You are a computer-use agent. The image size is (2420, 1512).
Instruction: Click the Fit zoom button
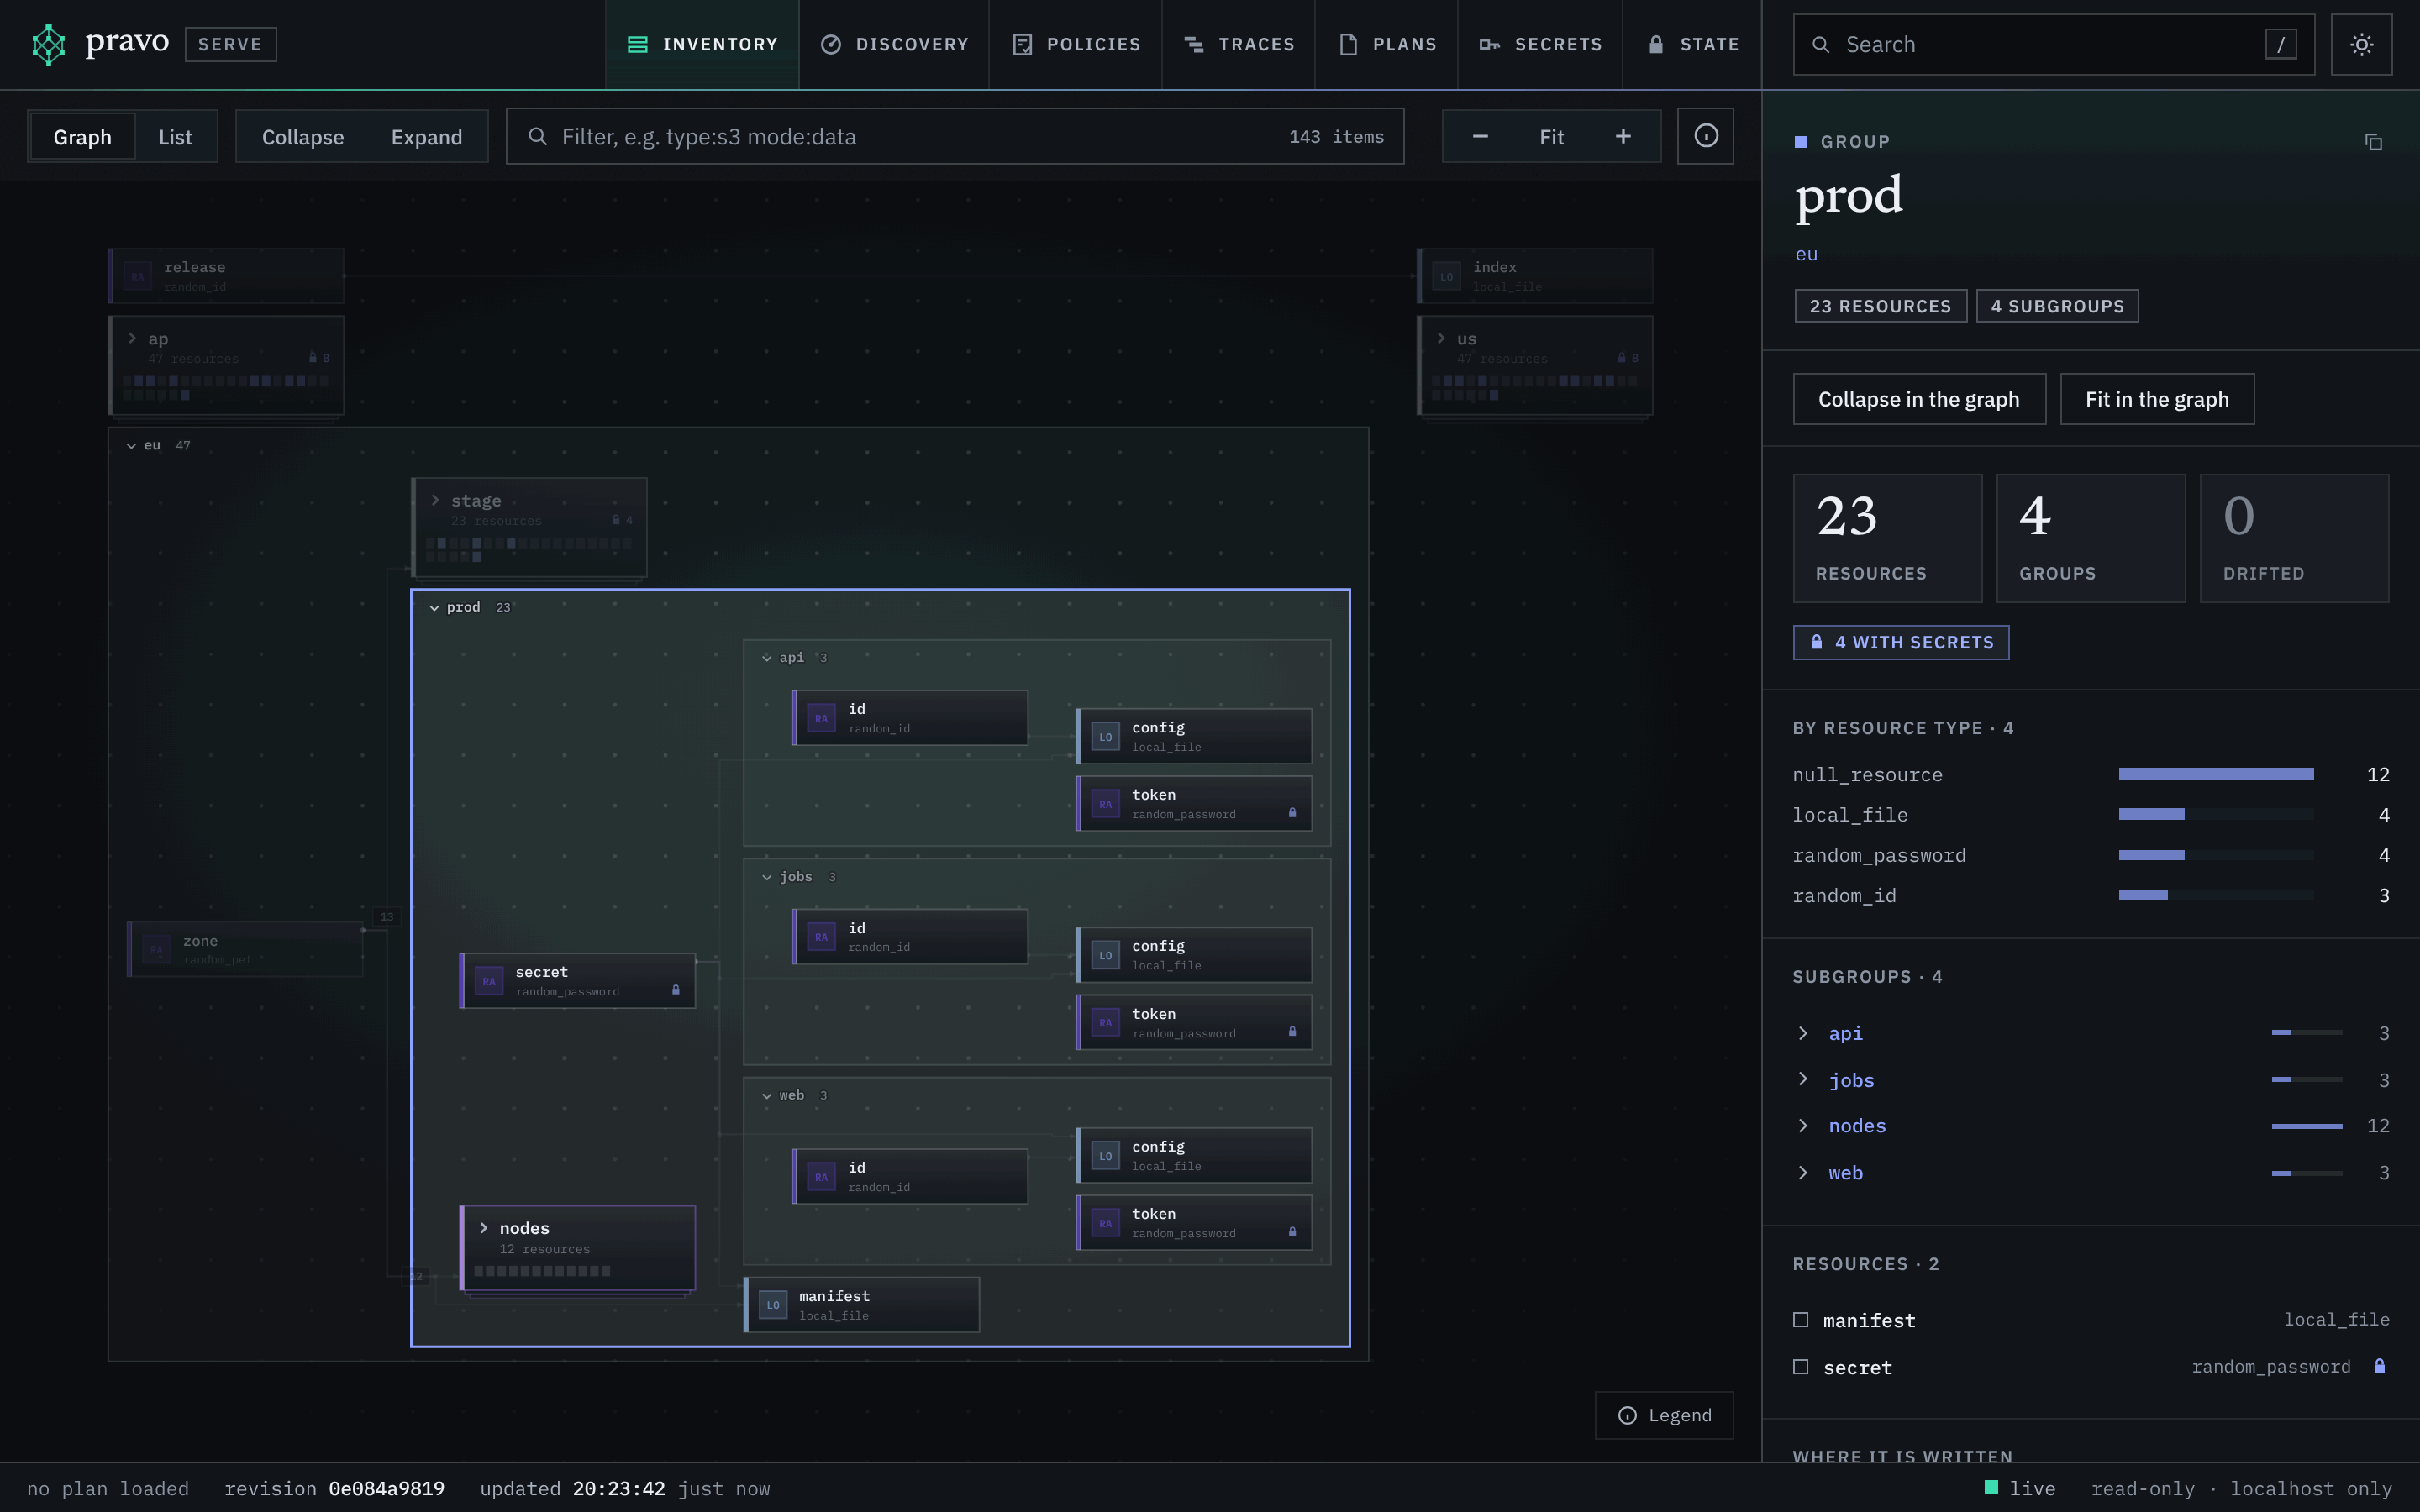[x=1551, y=136]
